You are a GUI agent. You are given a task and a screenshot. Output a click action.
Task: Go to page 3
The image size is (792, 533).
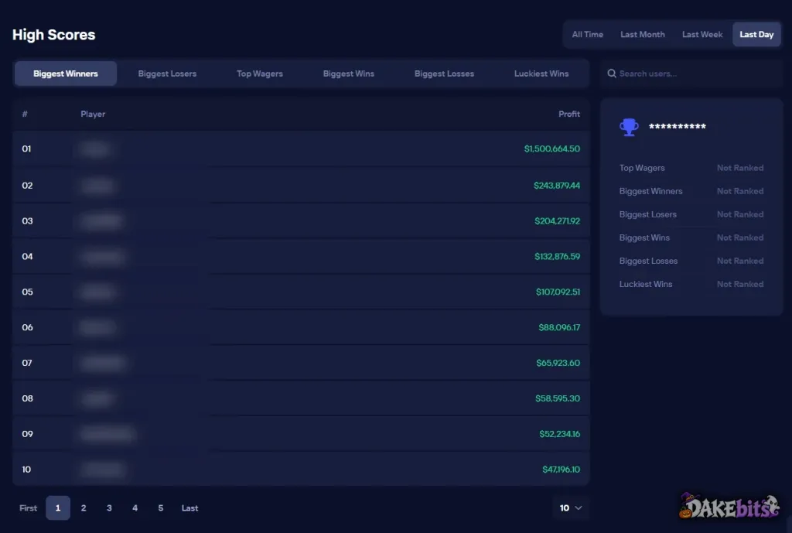tap(109, 507)
